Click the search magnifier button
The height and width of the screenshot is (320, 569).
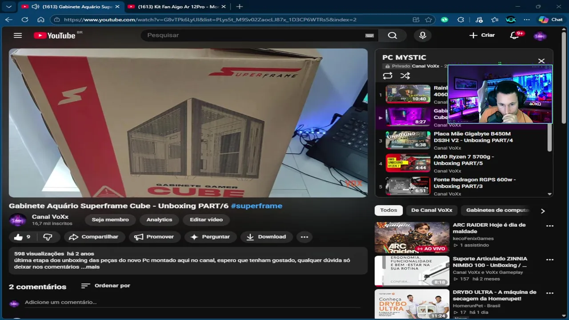392,36
